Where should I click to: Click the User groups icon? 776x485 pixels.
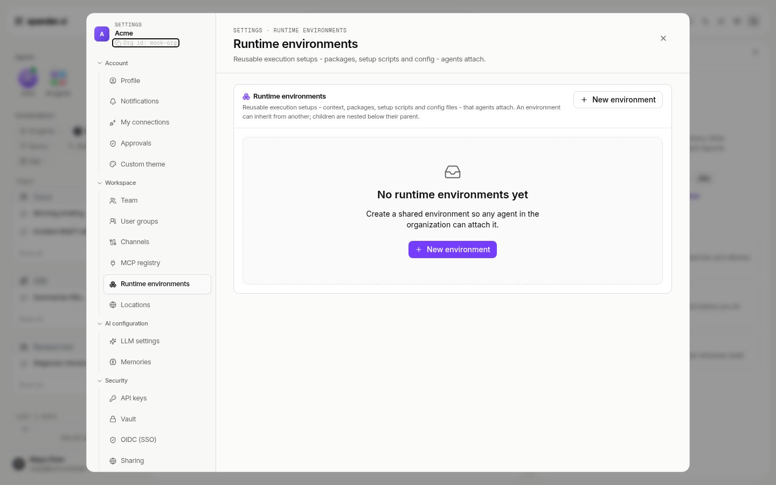tap(113, 221)
